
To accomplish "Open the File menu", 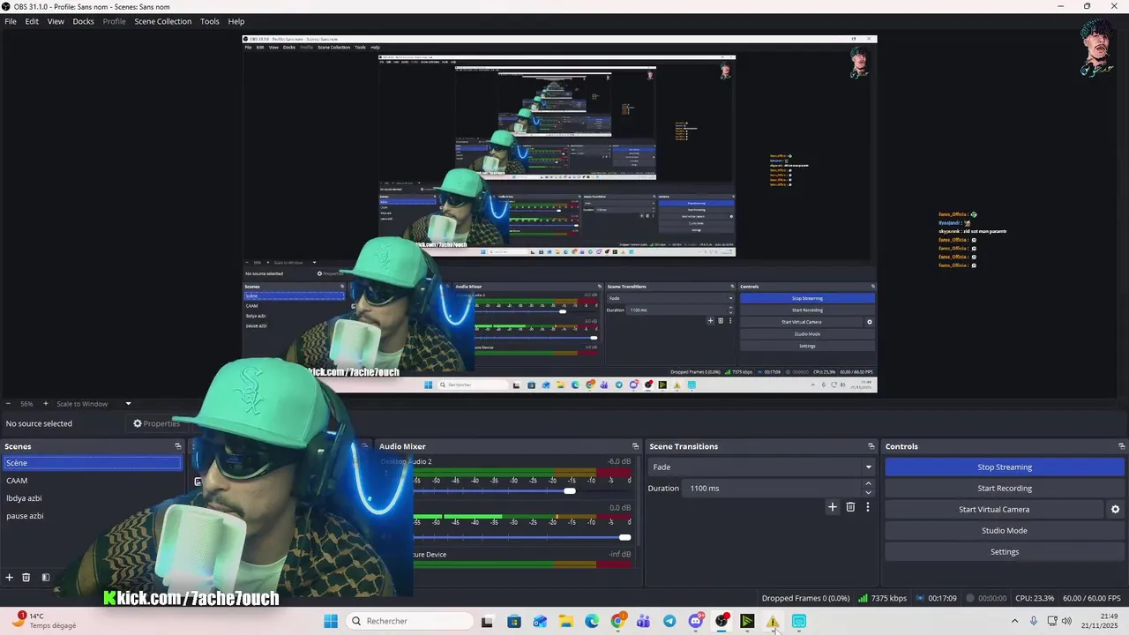I will pyautogui.click(x=11, y=21).
